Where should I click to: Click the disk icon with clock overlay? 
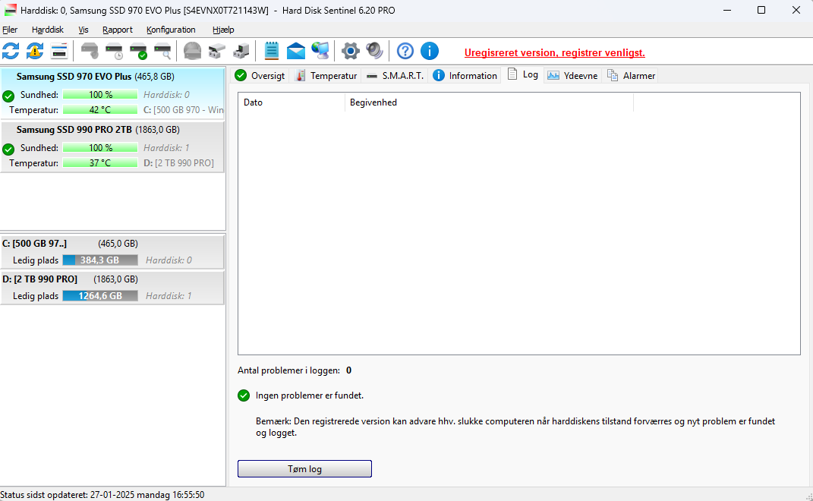pyautogui.click(x=114, y=52)
